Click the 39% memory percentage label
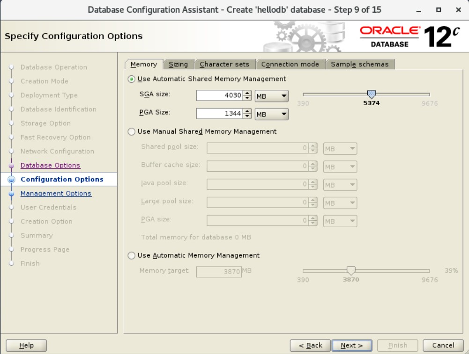Image resolution: width=469 pixels, height=354 pixels. tap(451, 271)
